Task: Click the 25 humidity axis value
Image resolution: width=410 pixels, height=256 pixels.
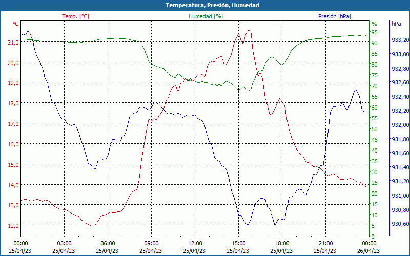Action: [375, 183]
